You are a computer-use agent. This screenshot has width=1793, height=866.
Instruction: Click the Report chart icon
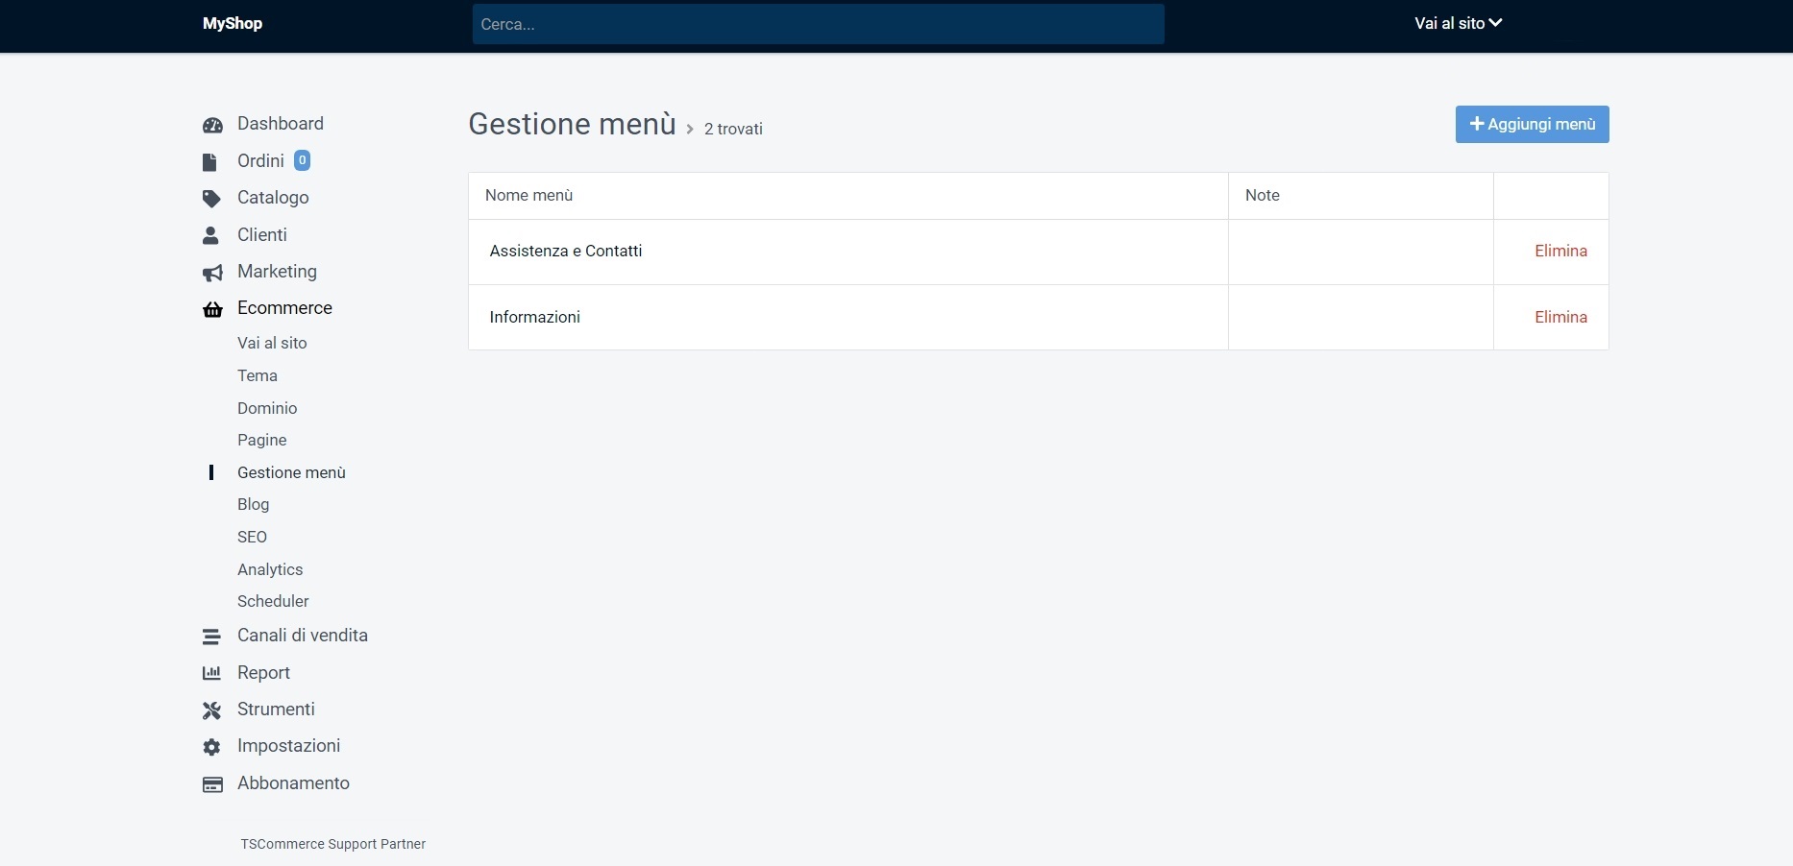[211, 673]
